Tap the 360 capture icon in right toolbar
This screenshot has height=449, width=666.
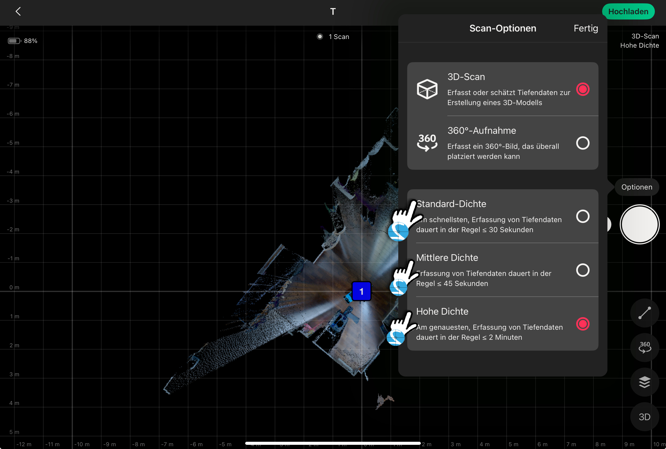pos(644,347)
